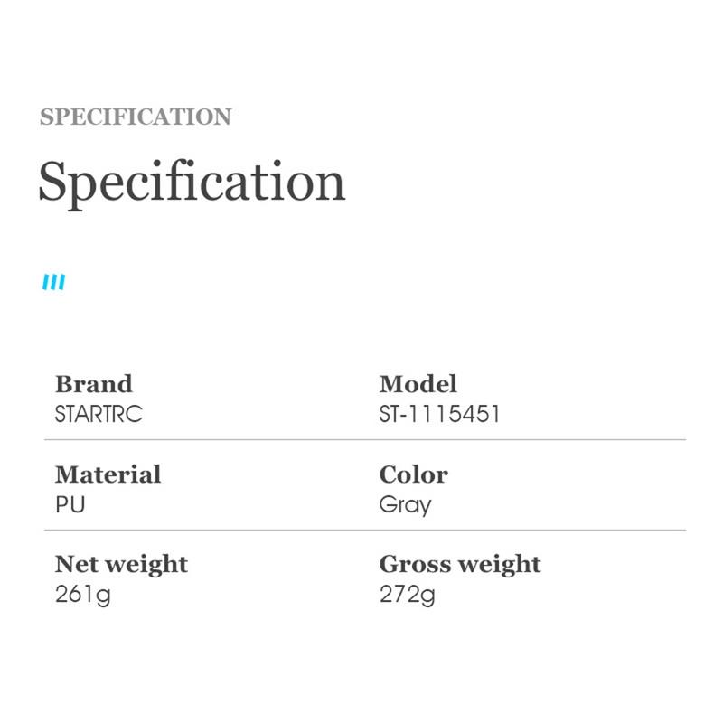Click the ST-1115451 model number

(x=440, y=414)
